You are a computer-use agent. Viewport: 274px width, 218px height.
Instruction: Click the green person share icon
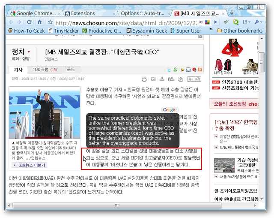coord(175,70)
